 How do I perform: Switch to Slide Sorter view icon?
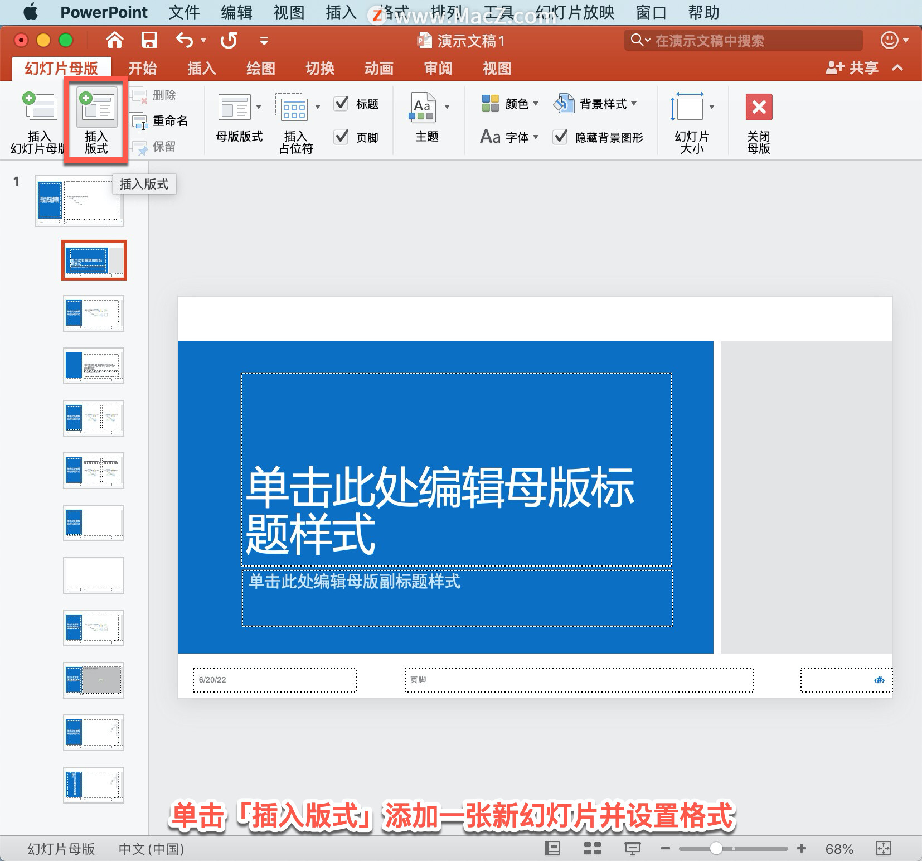click(x=592, y=848)
